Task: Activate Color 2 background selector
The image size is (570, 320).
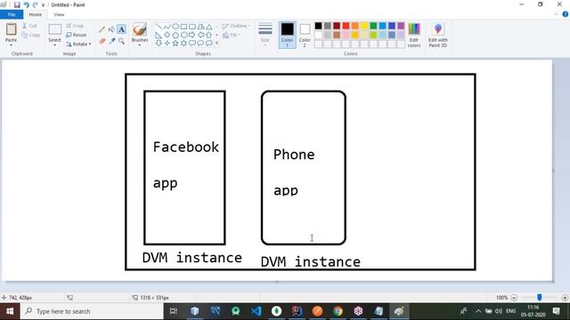Action: [x=305, y=35]
